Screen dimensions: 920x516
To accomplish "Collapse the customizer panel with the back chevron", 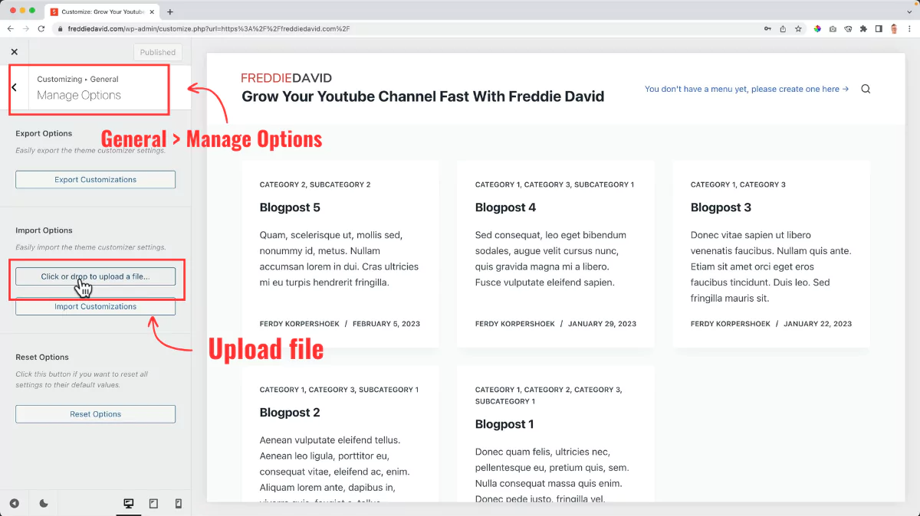I will point(15,88).
